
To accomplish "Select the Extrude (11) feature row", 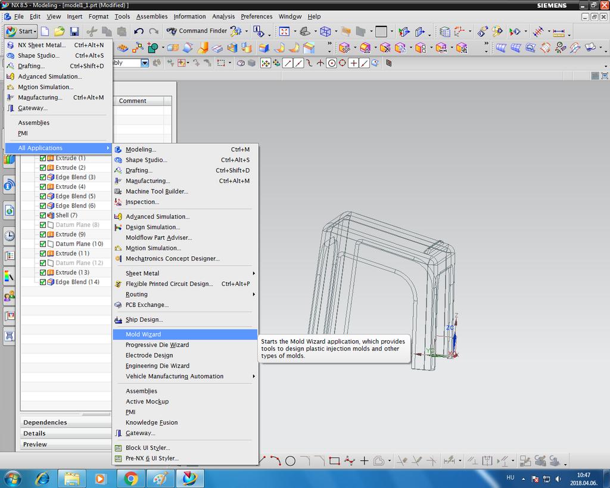I will (x=72, y=253).
